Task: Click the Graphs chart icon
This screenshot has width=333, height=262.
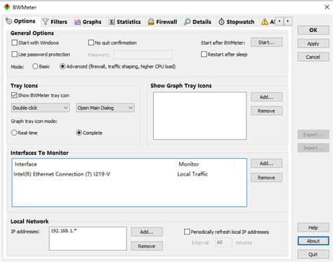Action: 77,22
